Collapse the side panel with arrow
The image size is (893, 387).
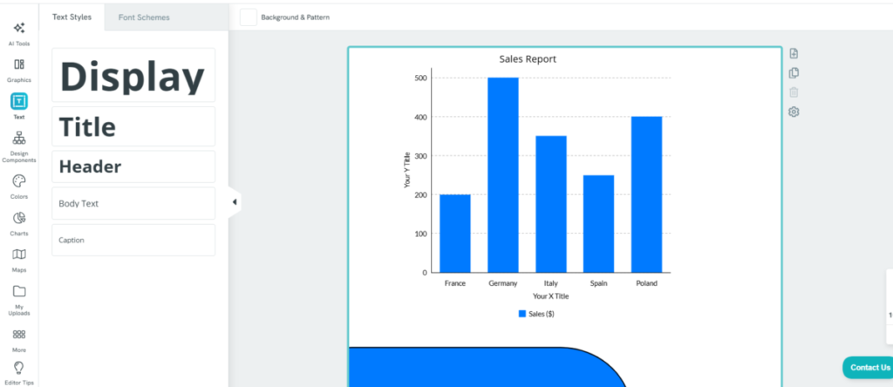click(234, 202)
